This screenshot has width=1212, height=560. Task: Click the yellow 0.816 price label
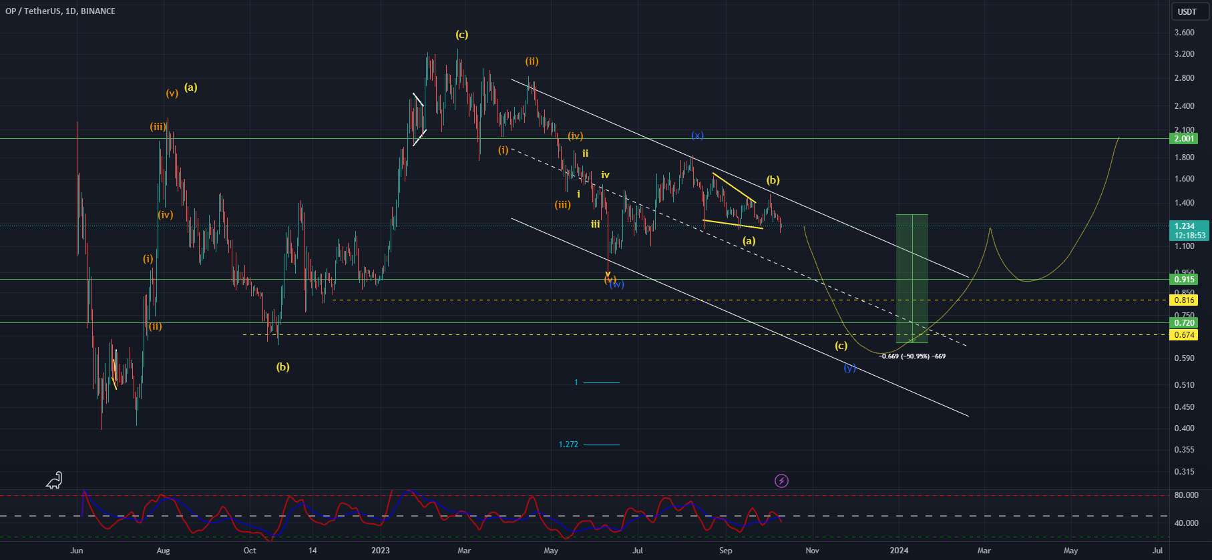1183,300
